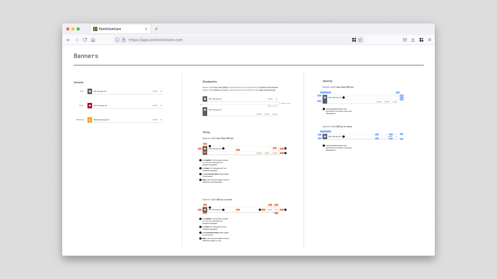
Task: Close the PointClickCare tab
Action: click(x=146, y=29)
